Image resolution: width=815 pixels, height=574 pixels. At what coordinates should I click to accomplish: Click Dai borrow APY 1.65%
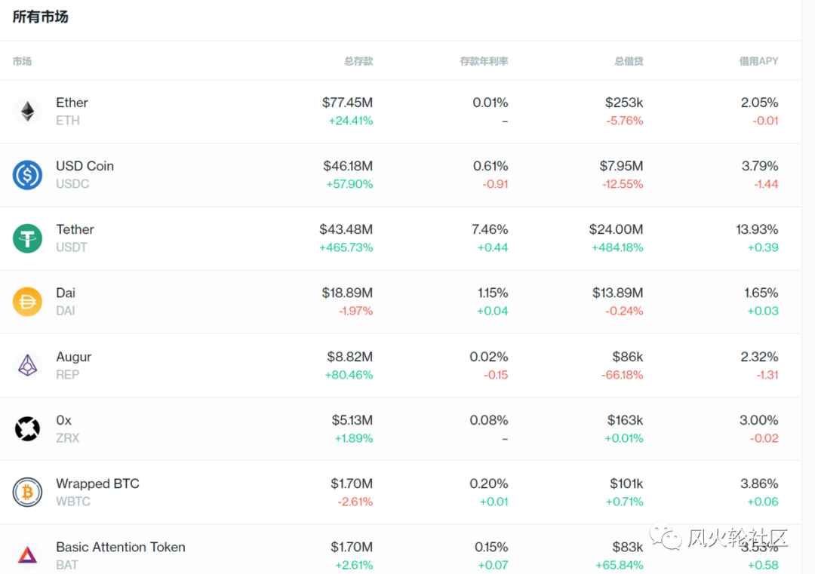point(761,293)
